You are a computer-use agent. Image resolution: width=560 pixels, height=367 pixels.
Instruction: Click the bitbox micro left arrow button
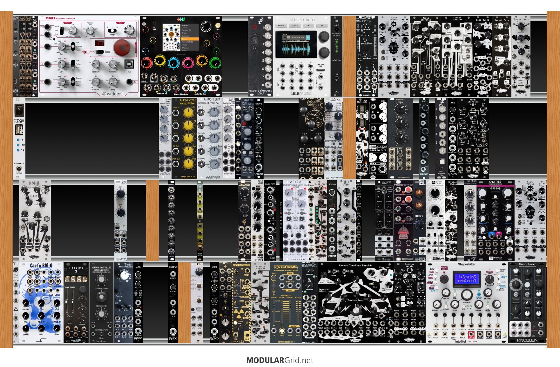tap(308, 25)
